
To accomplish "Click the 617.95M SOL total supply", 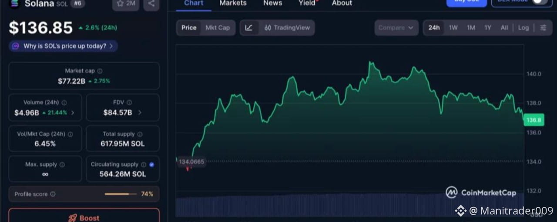I will 123,144.
